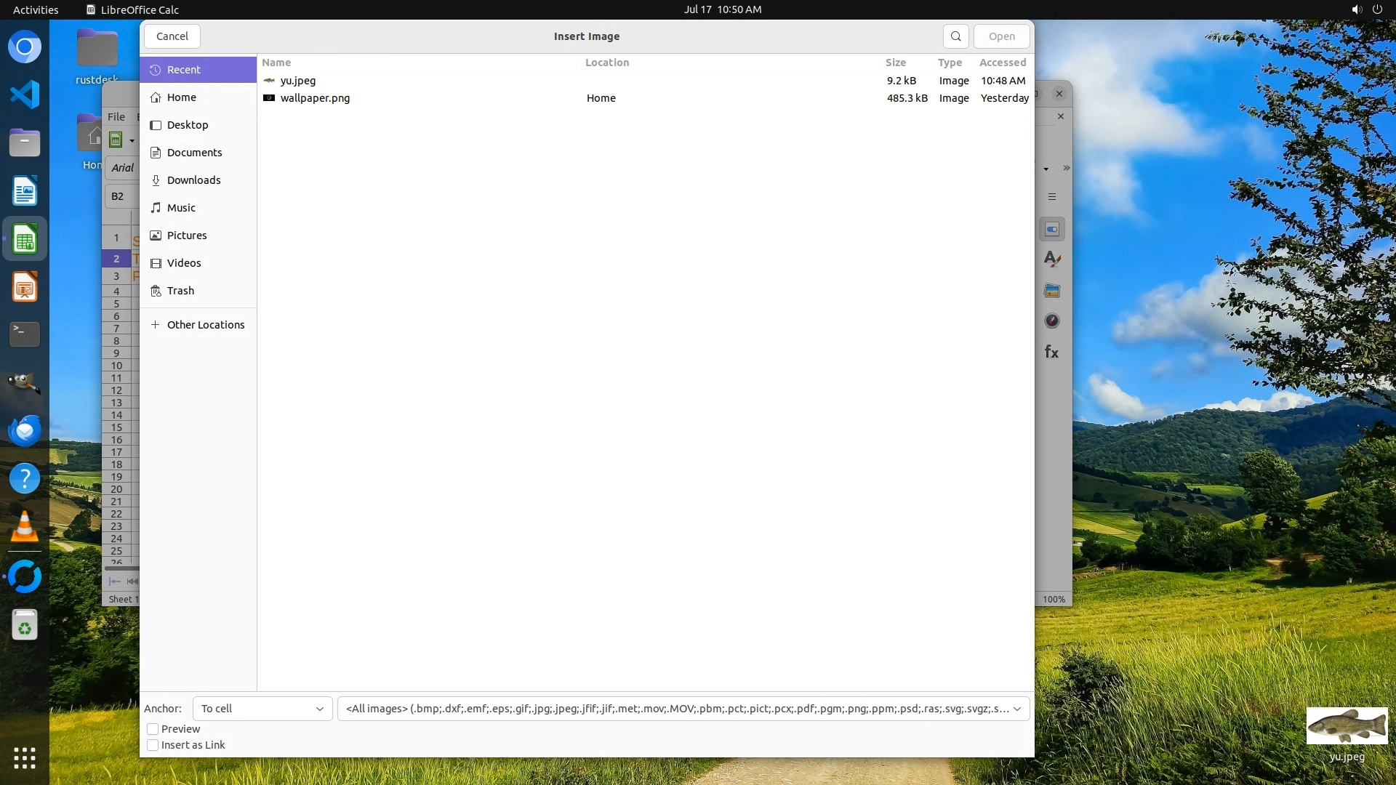Go to the Downloads folder in the places sidebar

193,180
